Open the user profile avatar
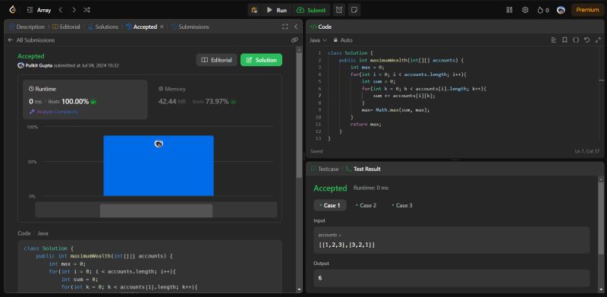 (x=561, y=10)
